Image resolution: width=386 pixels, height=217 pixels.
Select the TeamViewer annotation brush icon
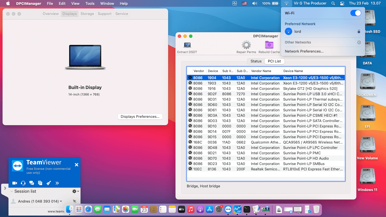coord(49,183)
